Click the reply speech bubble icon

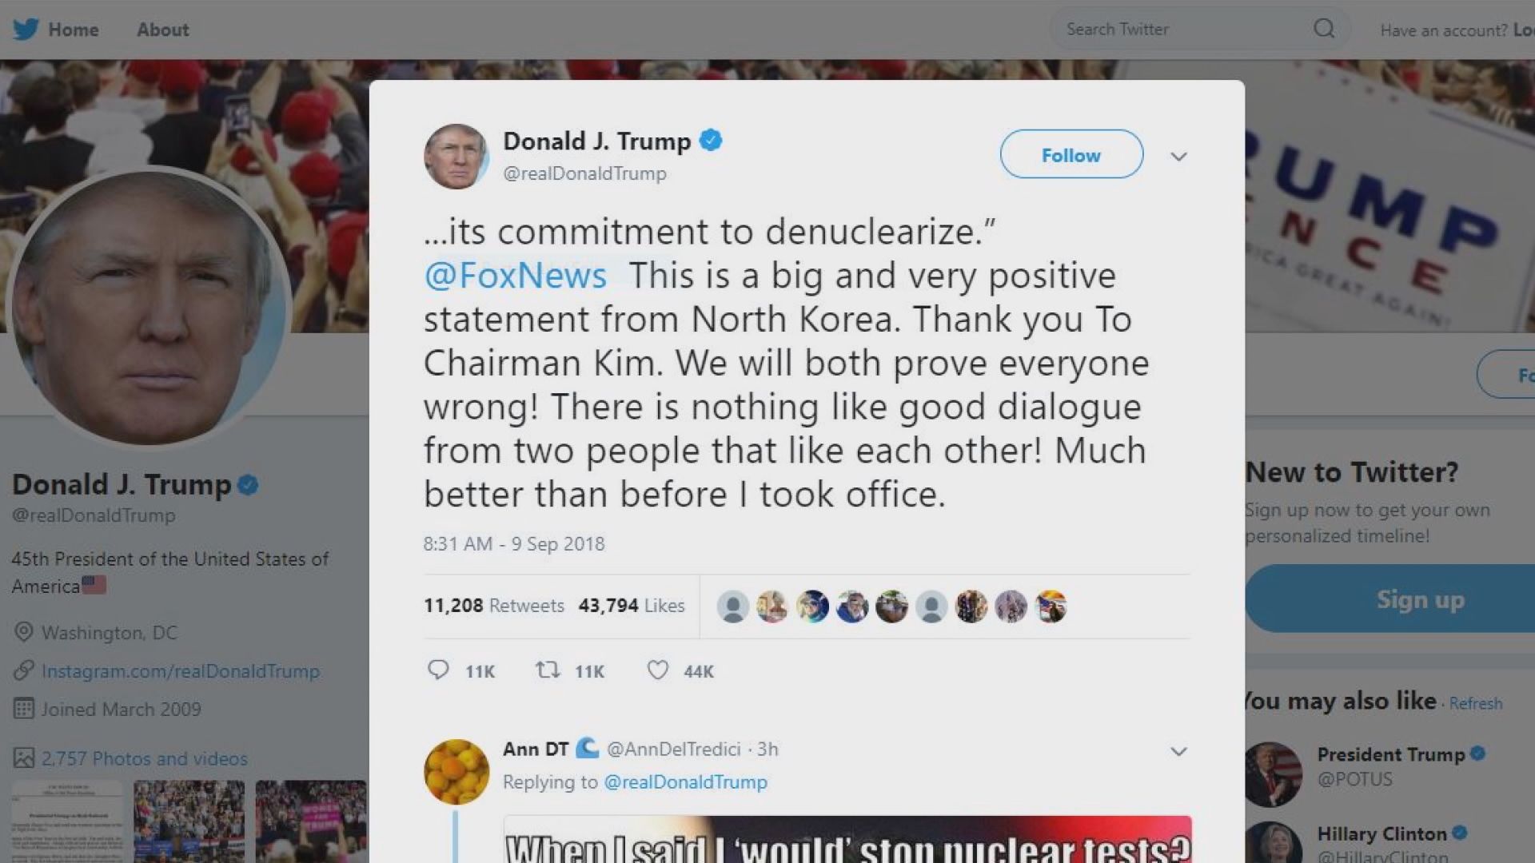[438, 670]
